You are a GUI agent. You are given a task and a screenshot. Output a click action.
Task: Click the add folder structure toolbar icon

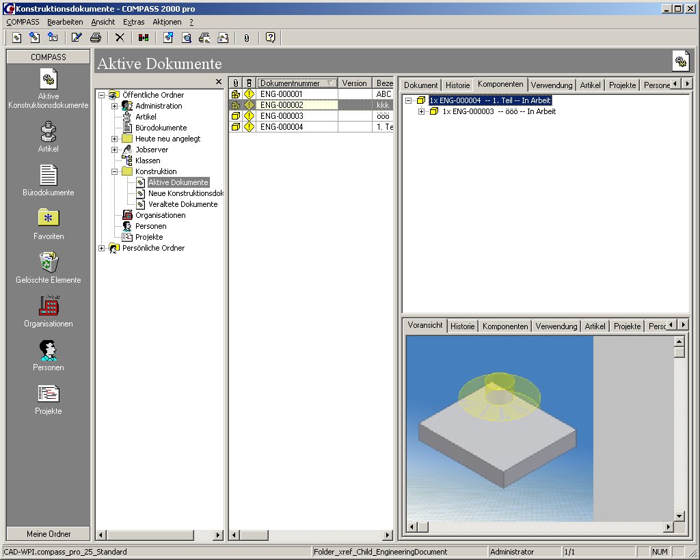pos(53,38)
